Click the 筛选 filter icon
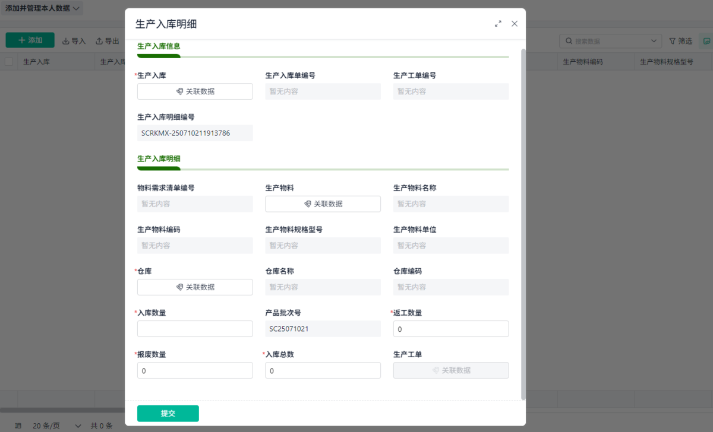 pyautogui.click(x=673, y=41)
